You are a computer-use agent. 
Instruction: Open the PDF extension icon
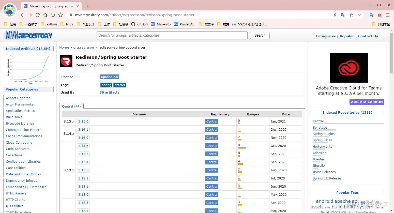[380, 15]
